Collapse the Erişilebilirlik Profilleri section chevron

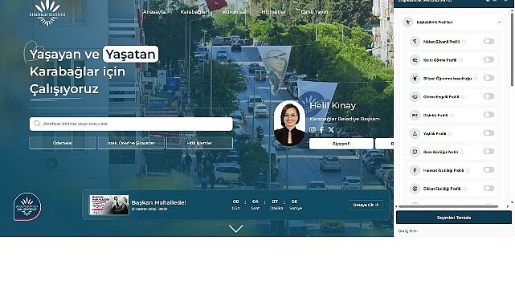tap(499, 22)
